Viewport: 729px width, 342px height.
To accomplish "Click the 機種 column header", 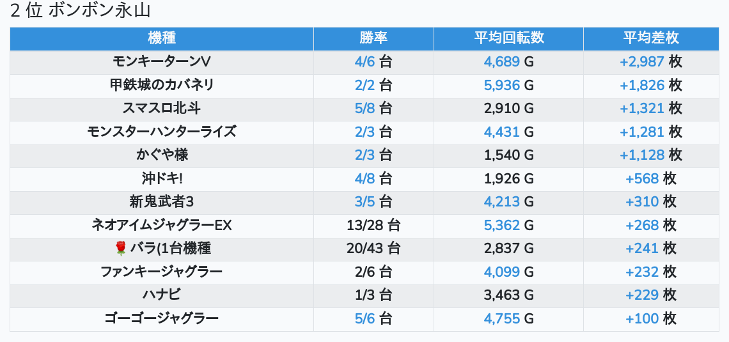I will (162, 38).
